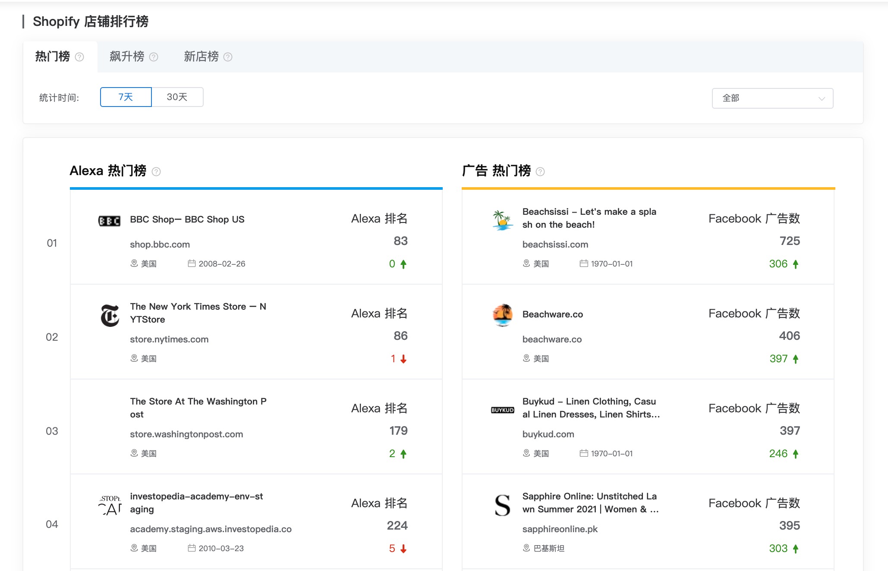888x571 pixels.
Task: Click calendar icon next to 2010-03-23
Action: [192, 548]
